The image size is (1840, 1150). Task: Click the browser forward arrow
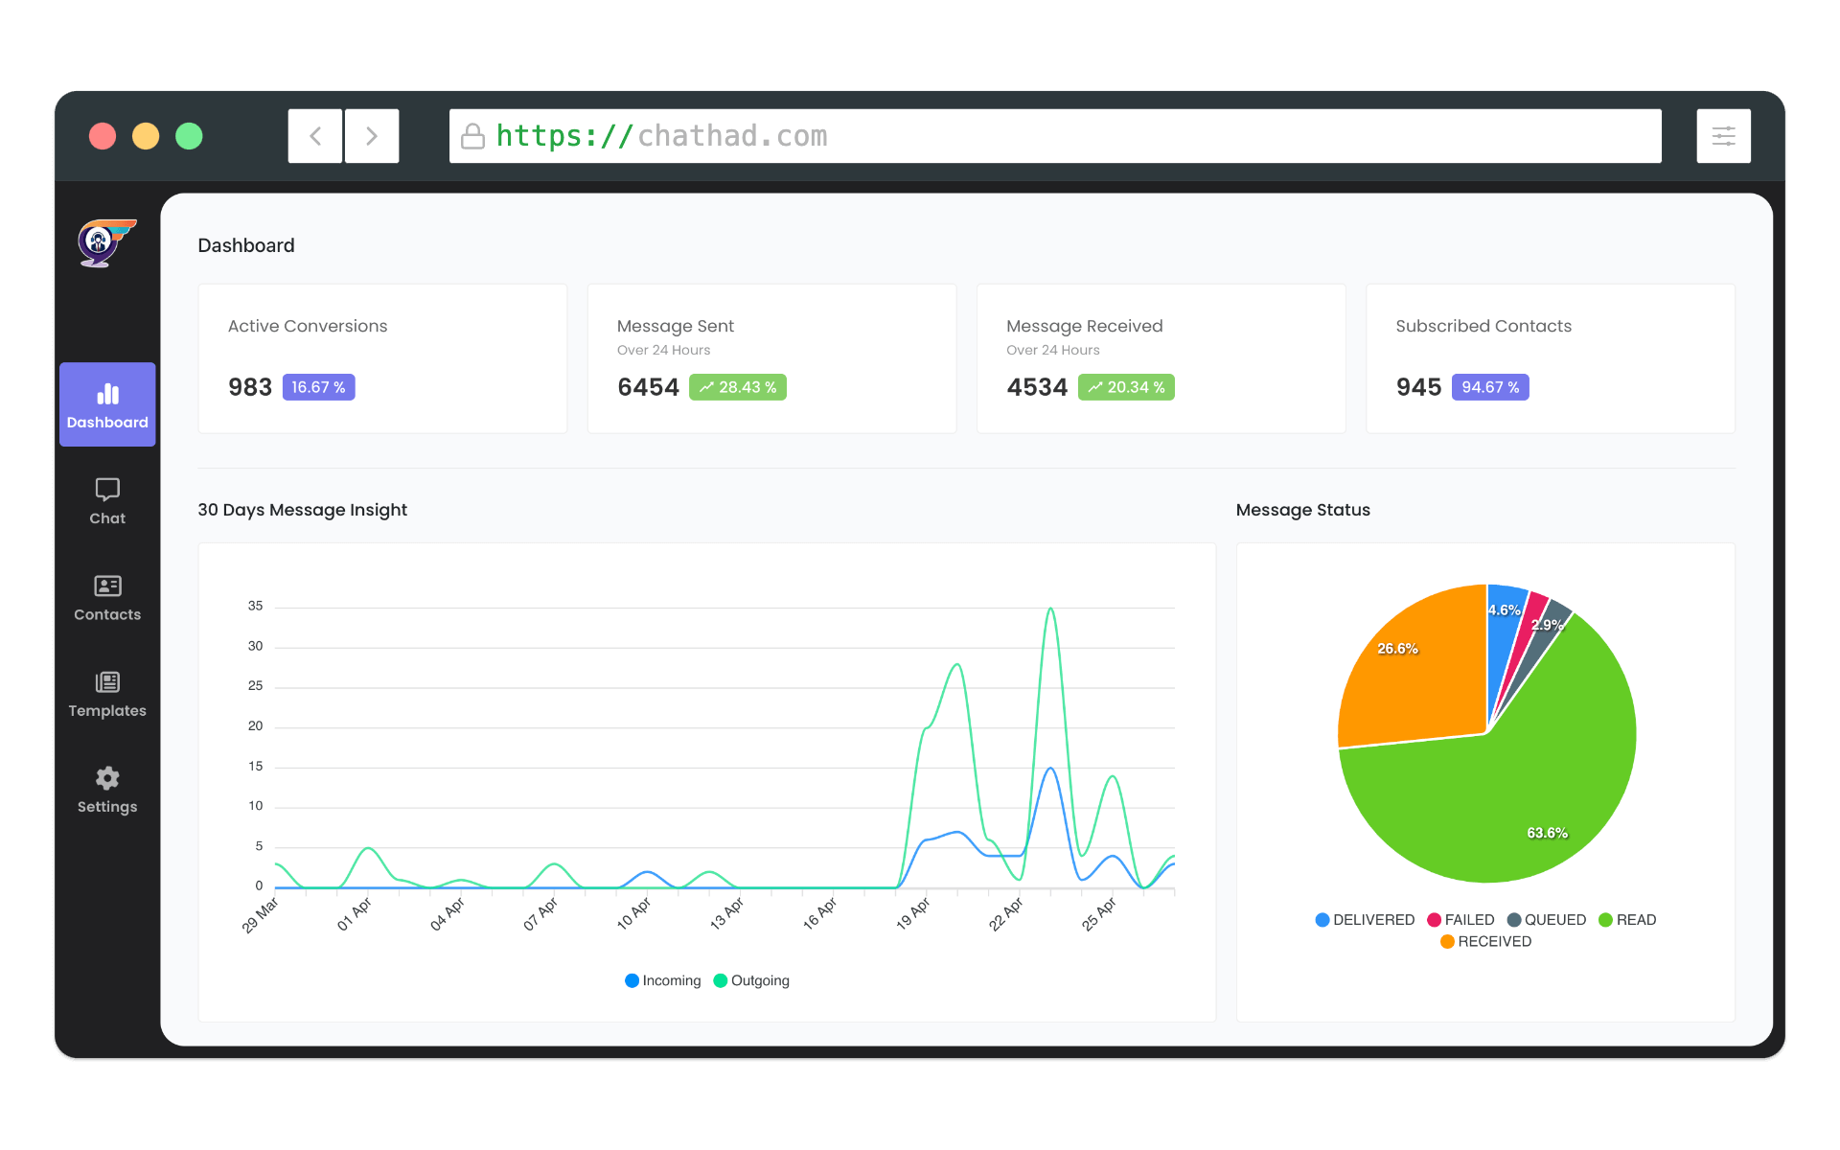(x=372, y=136)
